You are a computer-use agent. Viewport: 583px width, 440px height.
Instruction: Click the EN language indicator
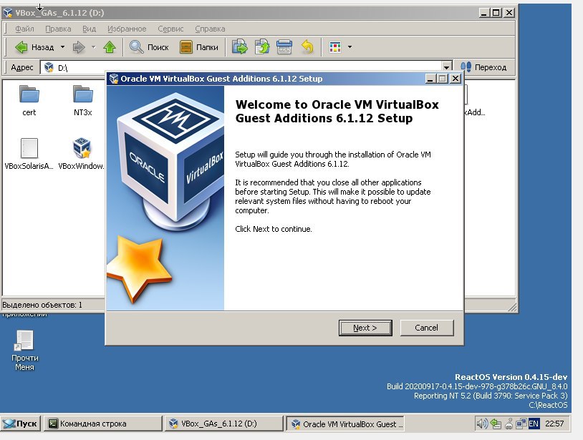[x=534, y=424]
